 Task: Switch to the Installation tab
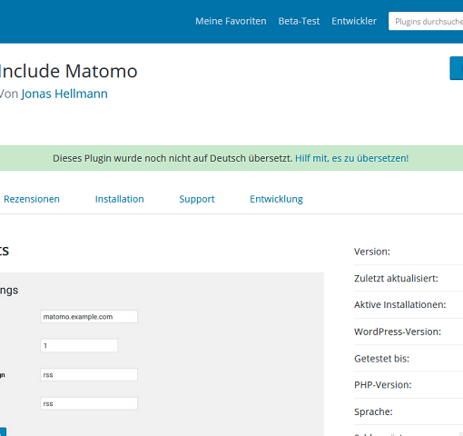pos(119,199)
